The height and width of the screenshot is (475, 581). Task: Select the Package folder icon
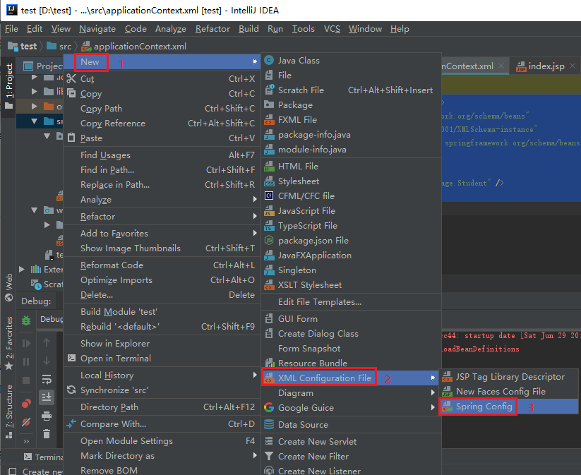269,105
